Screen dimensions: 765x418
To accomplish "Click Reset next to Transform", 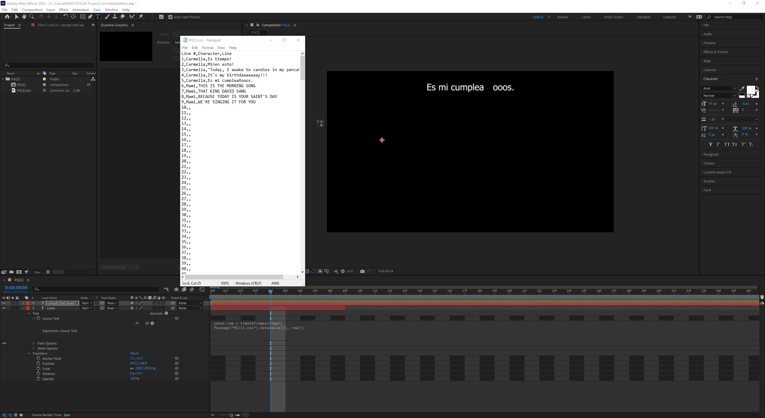I will [134, 353].
